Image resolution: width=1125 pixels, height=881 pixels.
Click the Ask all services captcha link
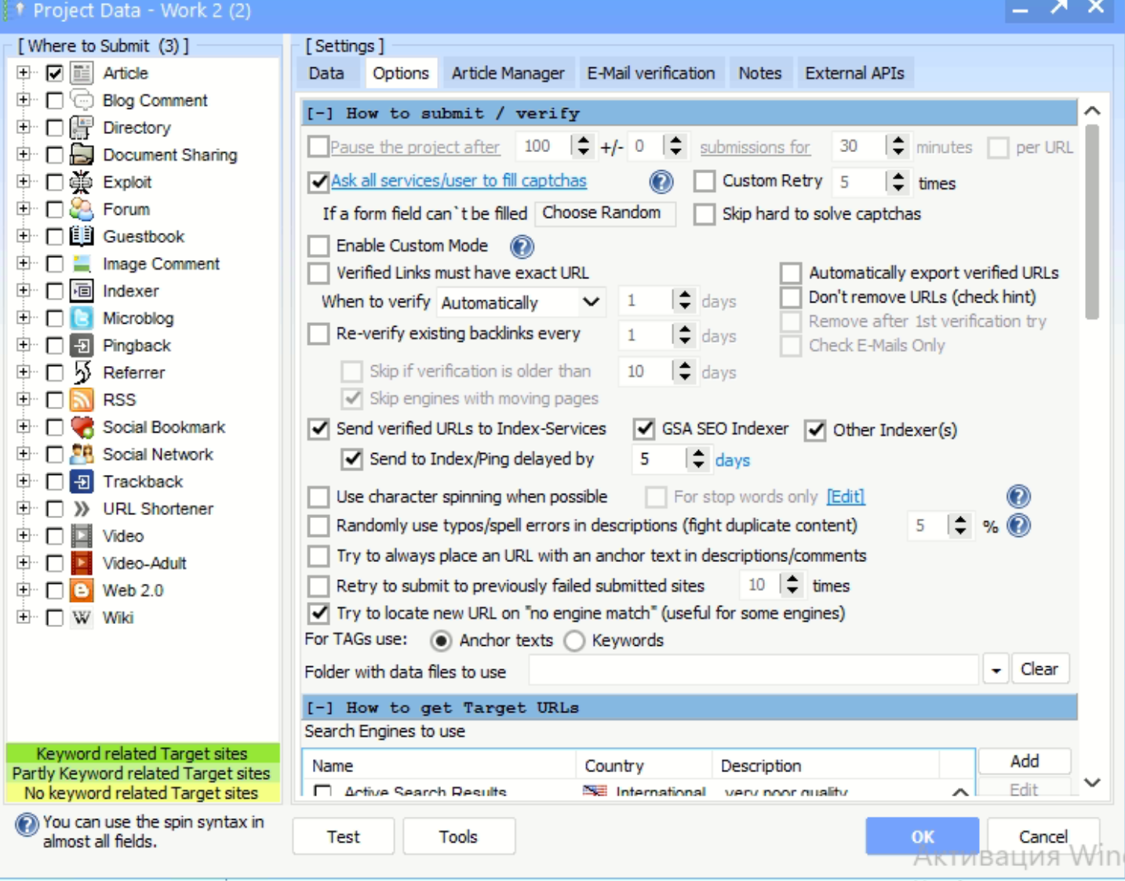pos(459,180)
